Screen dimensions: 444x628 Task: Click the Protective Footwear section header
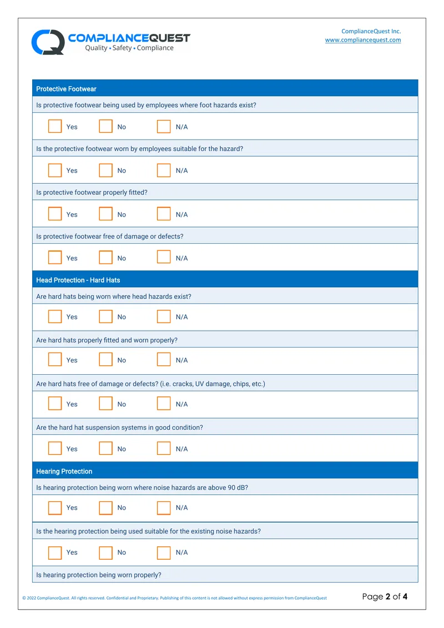click(225, 88)
